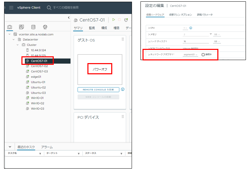Click the powered-off console thumbnail
The height and width of the screenshot is (171, 250).
pyautogui.click(x=100, y=70)
